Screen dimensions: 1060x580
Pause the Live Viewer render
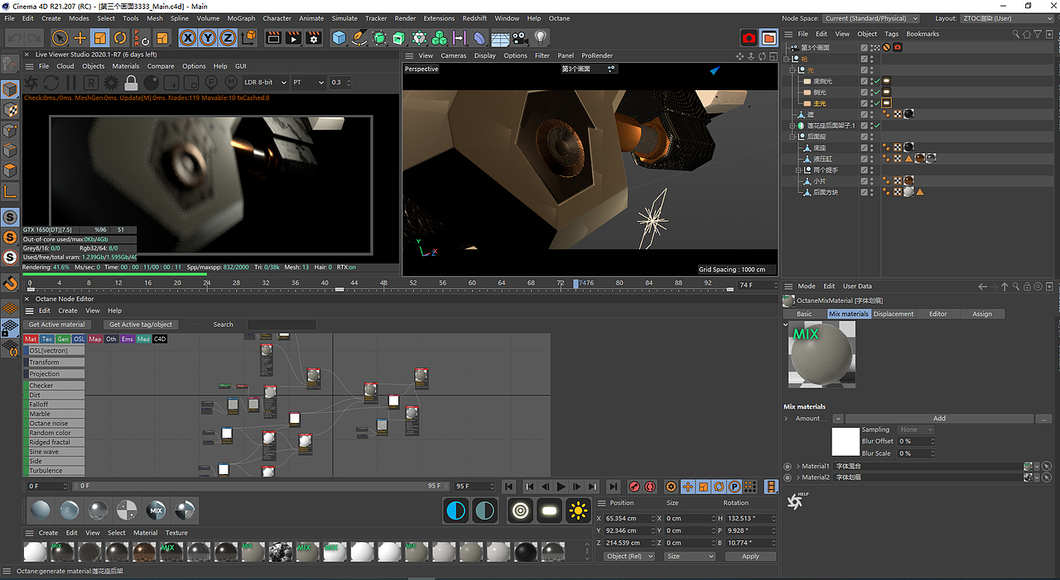click(x=71, y=83)
